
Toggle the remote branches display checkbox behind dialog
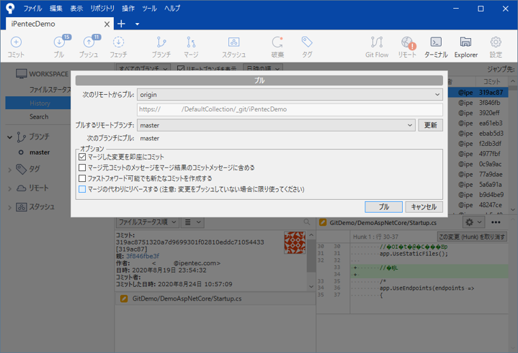[181, 68]
